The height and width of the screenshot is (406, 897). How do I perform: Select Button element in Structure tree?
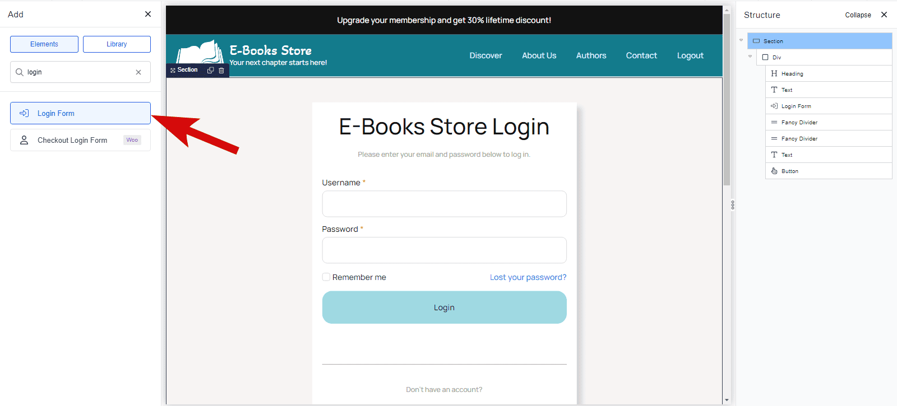(x=789, y=171)
